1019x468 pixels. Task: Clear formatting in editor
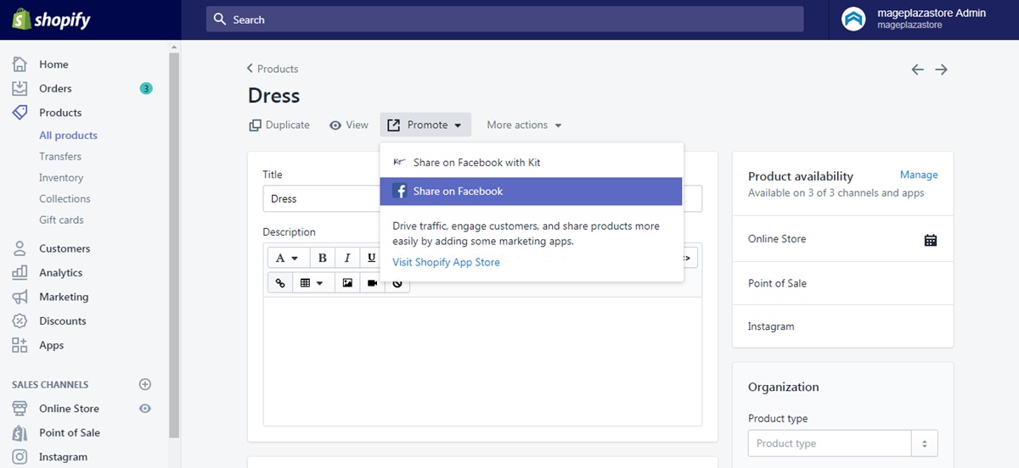pyautogui.click(x=397, y=284)
